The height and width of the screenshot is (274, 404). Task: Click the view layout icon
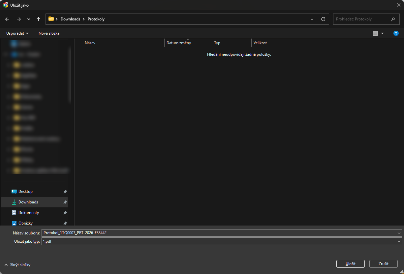375,33
